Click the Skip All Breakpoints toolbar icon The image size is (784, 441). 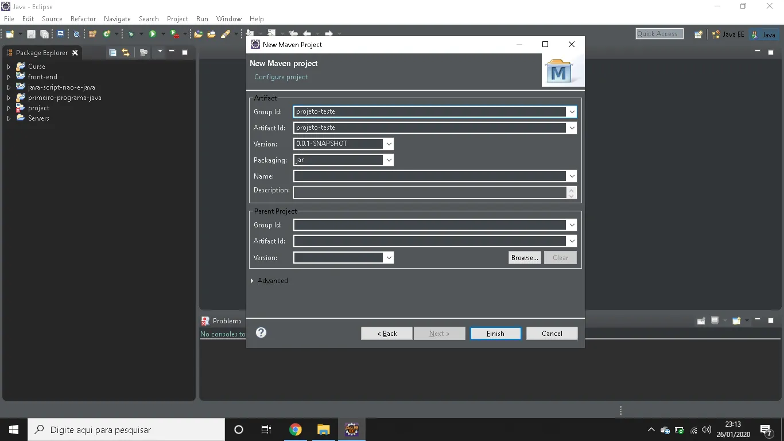click(76, 34)
